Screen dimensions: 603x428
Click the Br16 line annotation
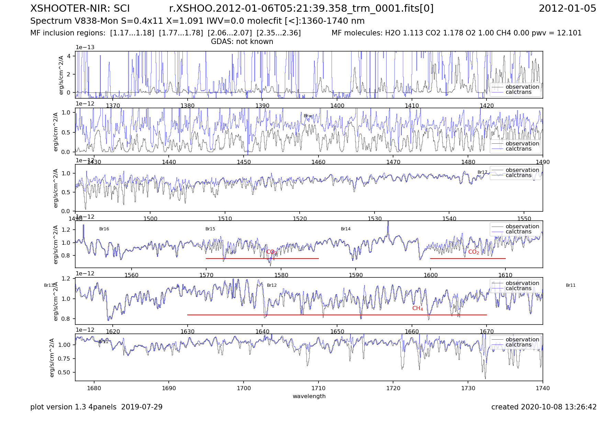104,229
